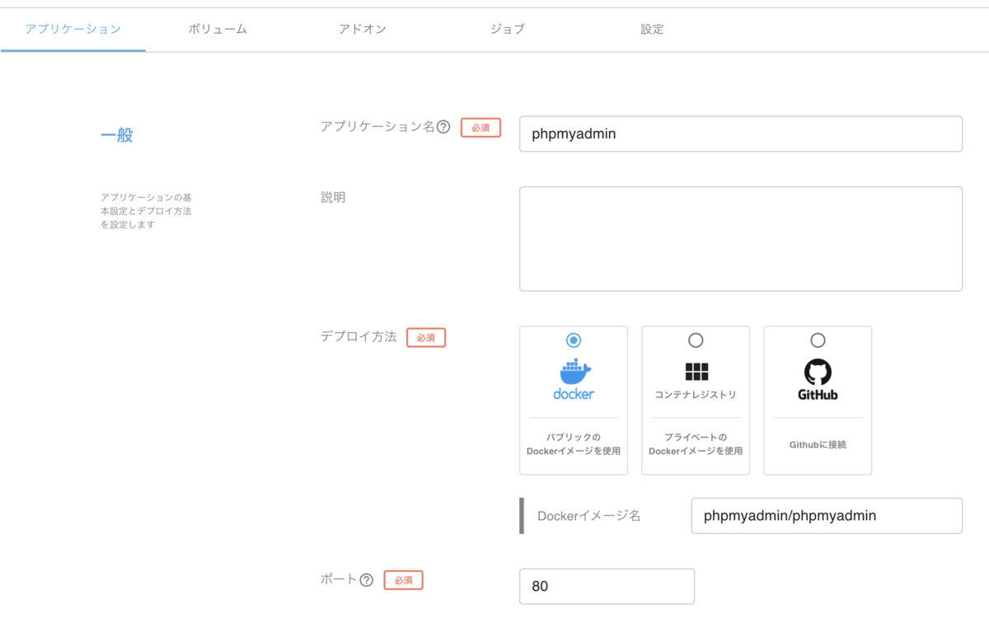Select the public Docker image radio button

[573, 340]
